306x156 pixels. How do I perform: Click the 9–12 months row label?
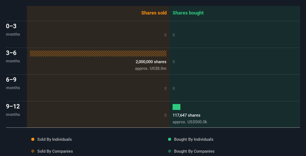tap(13, 110)
